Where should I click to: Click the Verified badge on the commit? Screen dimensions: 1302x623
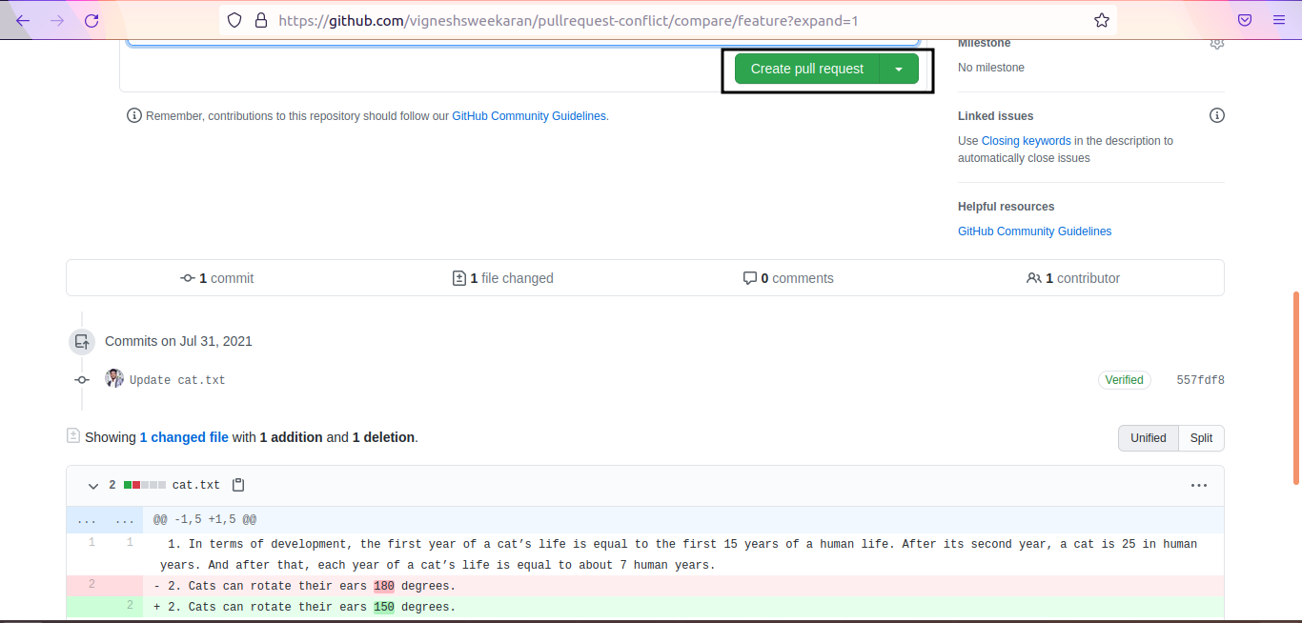tap(1124, 379)
